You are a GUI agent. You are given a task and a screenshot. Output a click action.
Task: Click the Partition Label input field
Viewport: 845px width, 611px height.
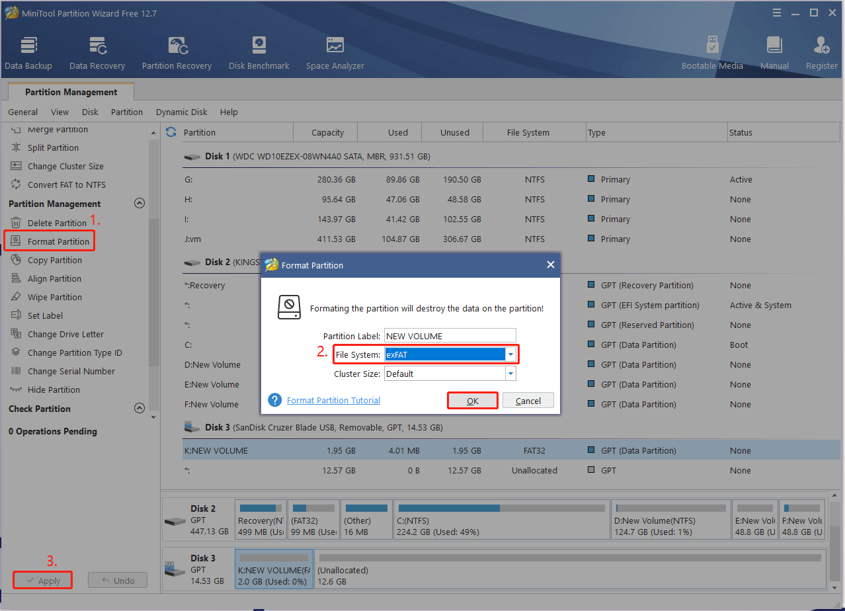[x=450, y=335]
